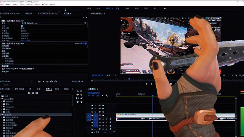Select the Type tool
Viewport: 244px width, 137px height.
coord(81,102)
